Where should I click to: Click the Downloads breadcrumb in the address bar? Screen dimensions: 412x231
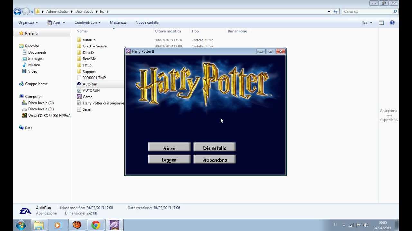(x=84, y=11)
